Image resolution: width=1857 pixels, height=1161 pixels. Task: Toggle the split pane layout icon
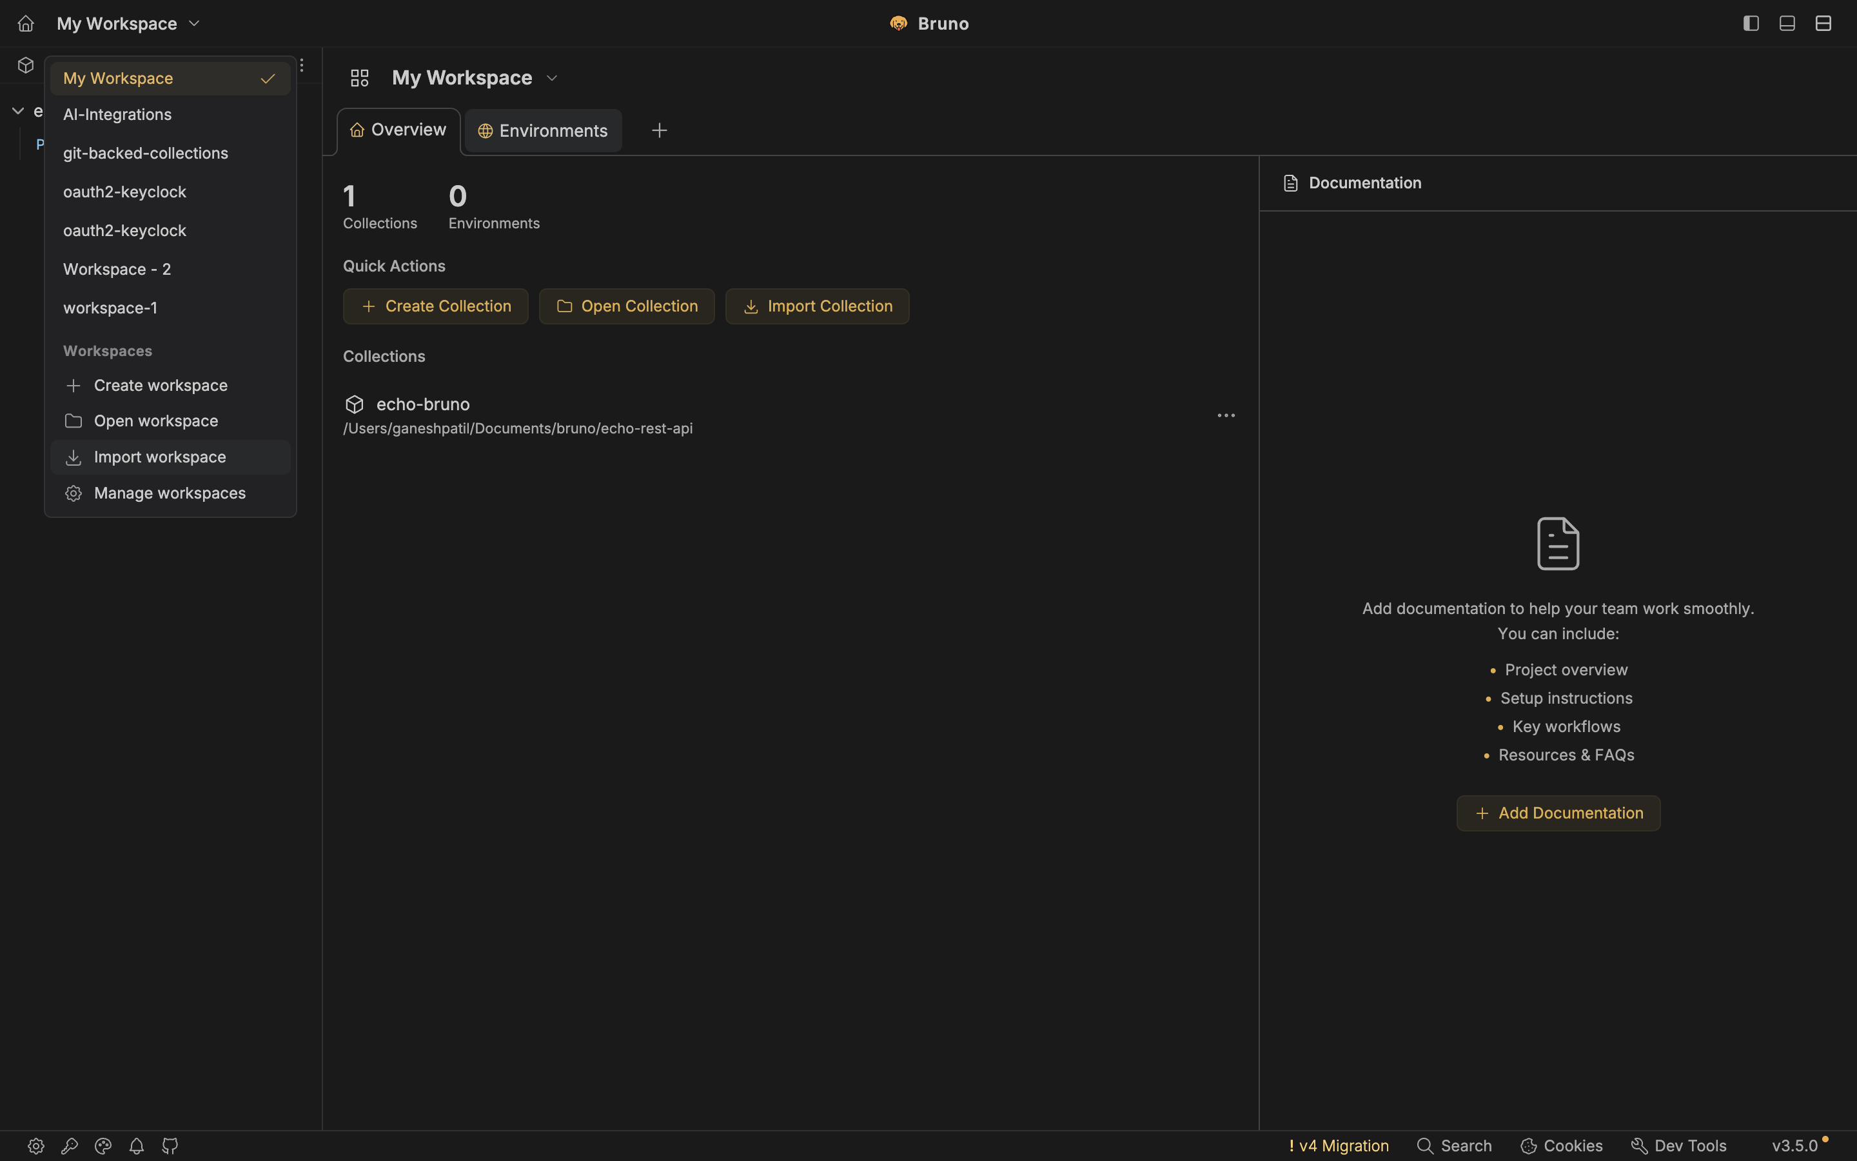point(1823,23)
